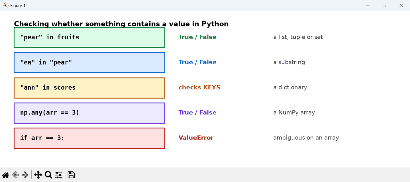Go forward to next view arrow
The width and height of the screenshot is (410, 182).
pyautogui.click(x=25, y=175)
